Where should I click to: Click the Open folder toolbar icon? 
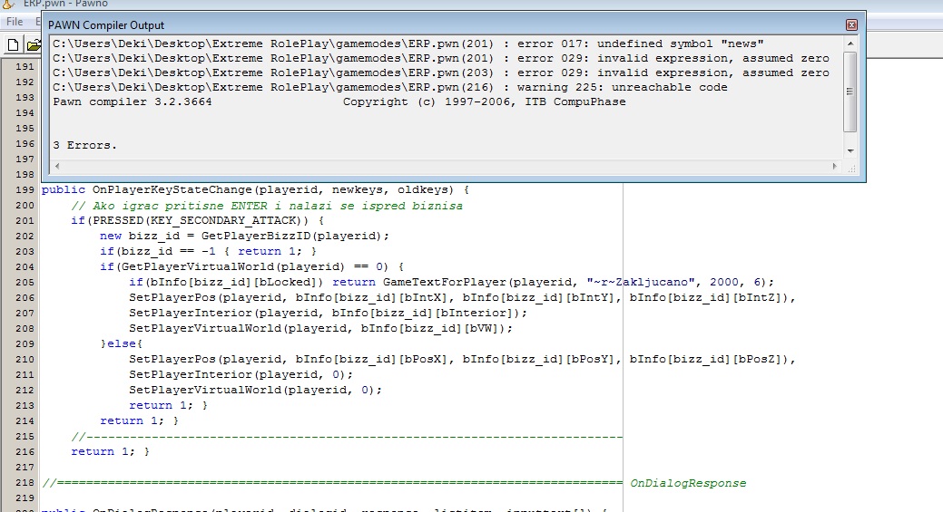click(34, 45)
